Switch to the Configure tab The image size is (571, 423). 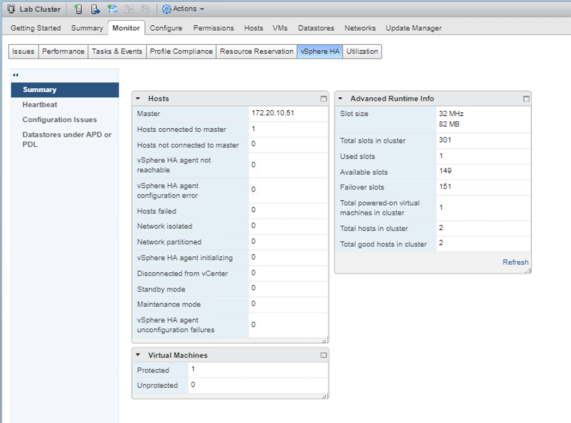[166, 28]
